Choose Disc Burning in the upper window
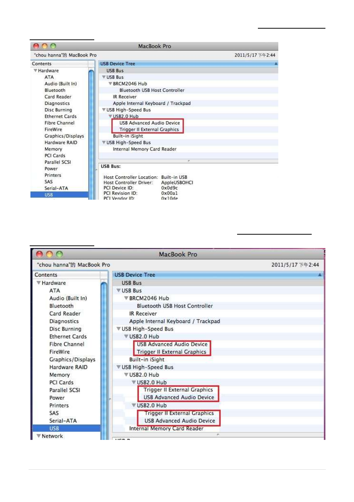Image resolution: width=354 pixels, height=502 pixels. [58, 110]
